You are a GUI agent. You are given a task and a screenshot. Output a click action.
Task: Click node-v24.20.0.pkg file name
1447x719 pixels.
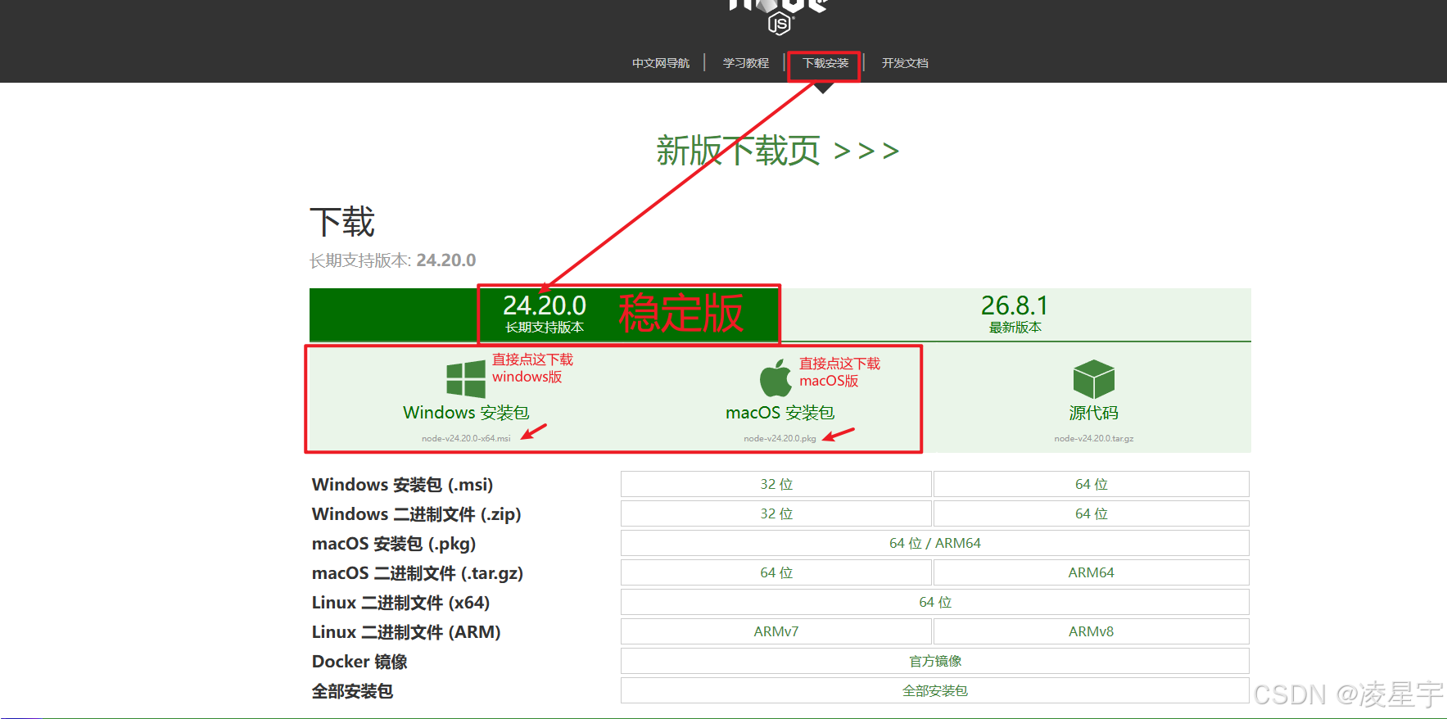(780, 439)
